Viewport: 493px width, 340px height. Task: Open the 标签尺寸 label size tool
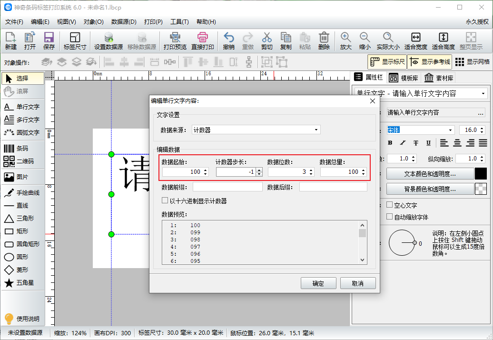point(75,41)
